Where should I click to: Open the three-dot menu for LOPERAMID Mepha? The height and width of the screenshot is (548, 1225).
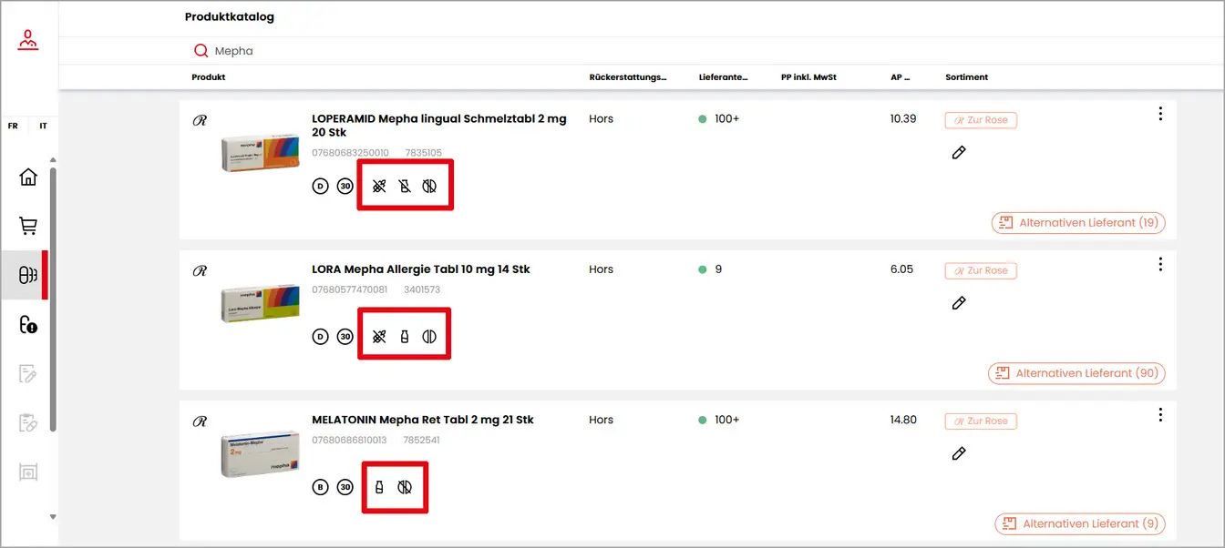coord(1160,114)
